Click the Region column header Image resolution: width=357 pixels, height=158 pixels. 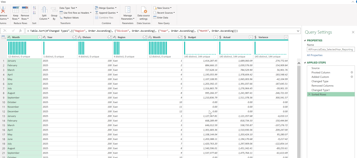130,37
